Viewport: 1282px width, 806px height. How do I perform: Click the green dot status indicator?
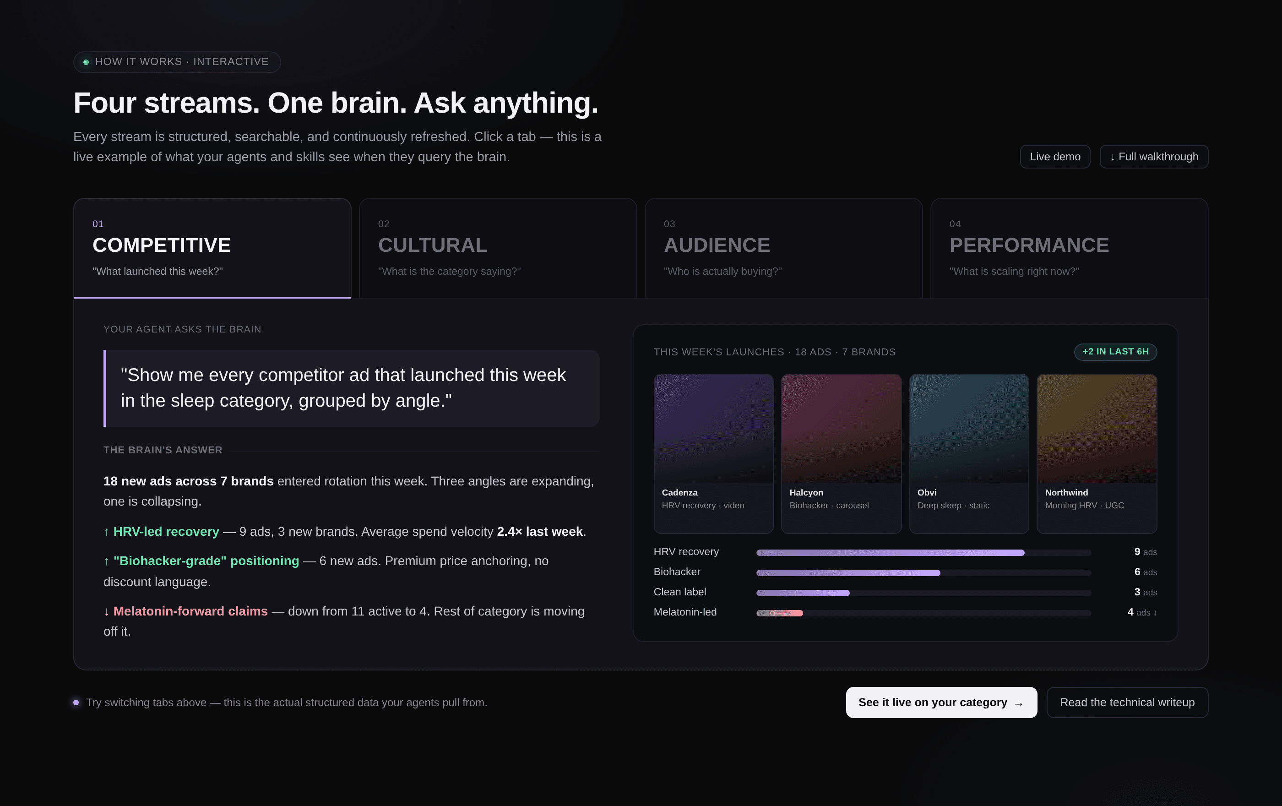tap(86, 62)
